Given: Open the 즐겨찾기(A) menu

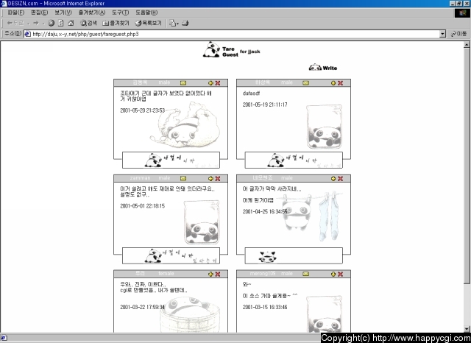Looking at the screenshot, I should pyautogui.click(x=91, y=13).
